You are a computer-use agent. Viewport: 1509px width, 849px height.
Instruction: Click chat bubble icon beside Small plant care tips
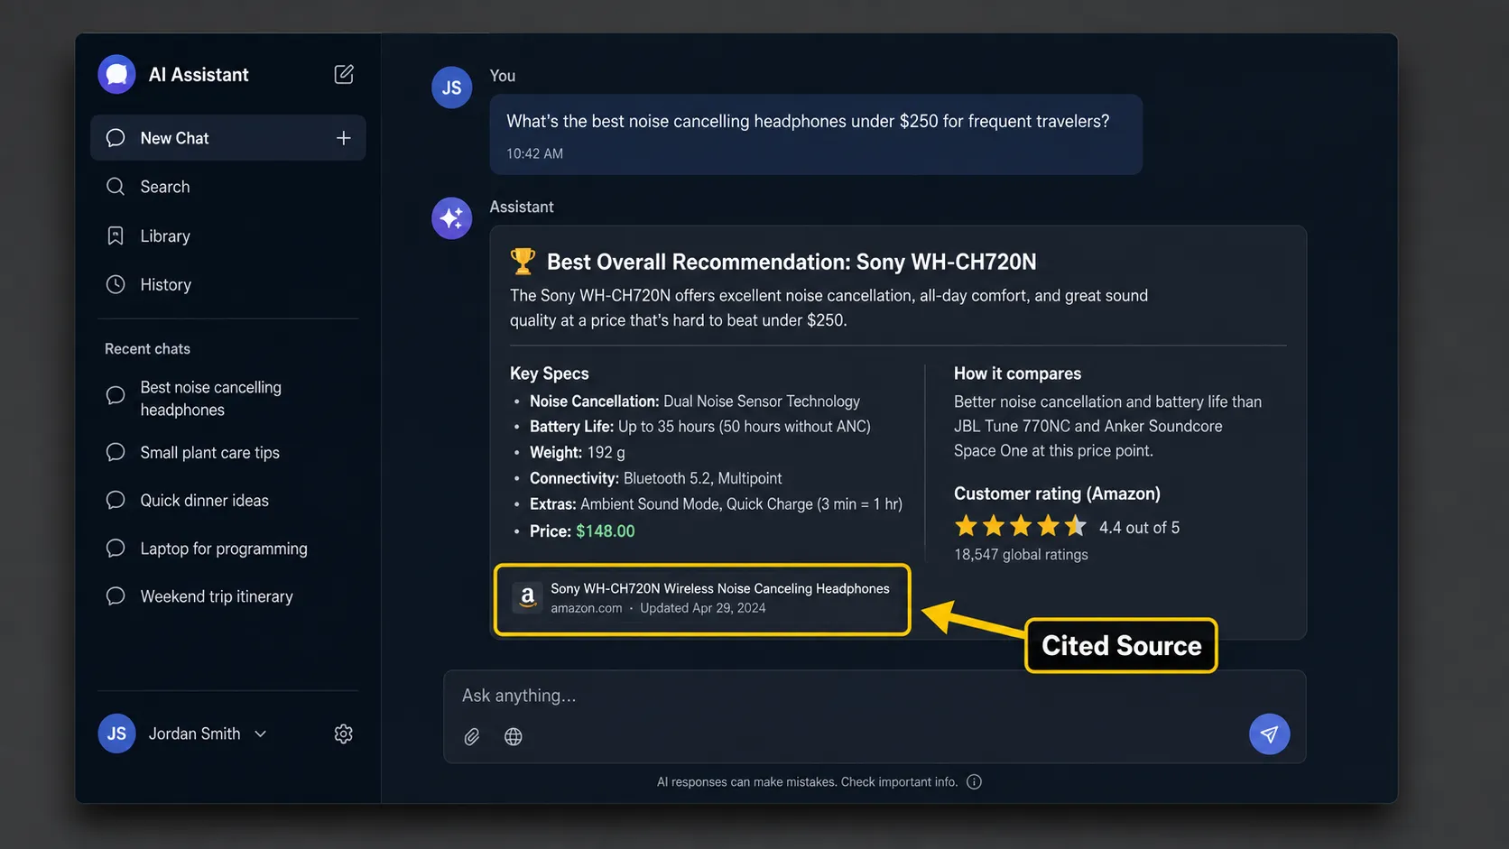point(116,452)
